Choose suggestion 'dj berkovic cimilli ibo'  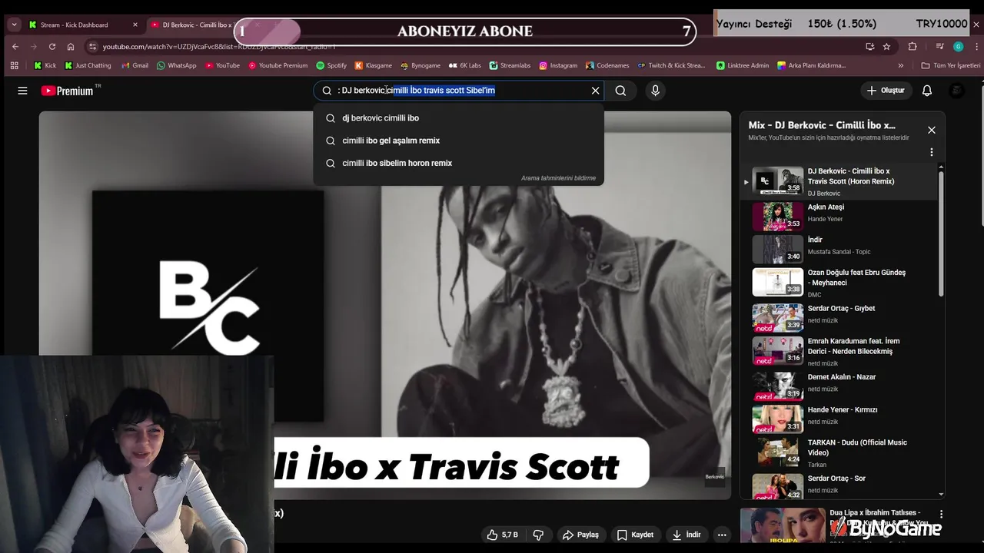[458, 118]
